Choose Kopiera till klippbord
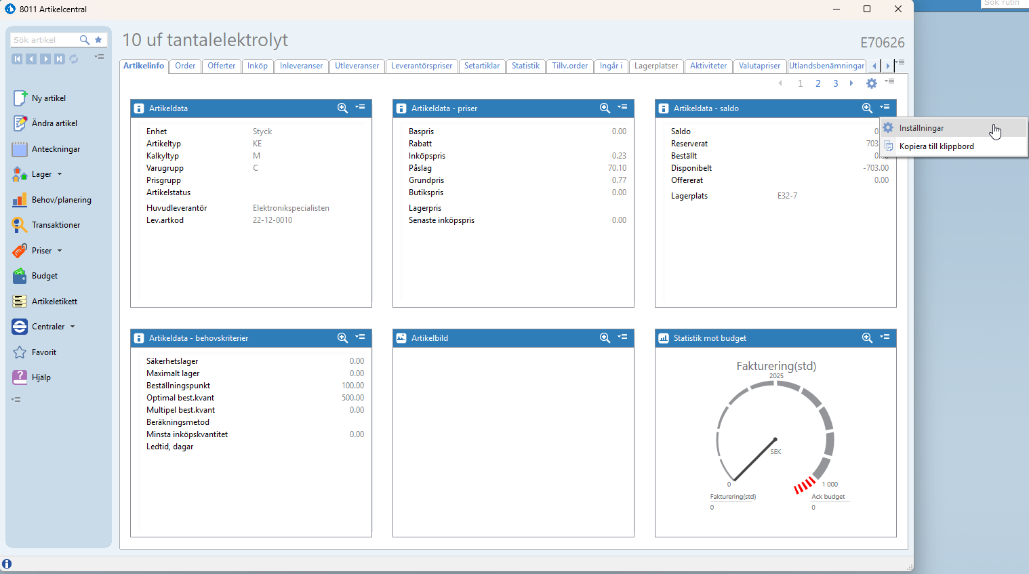This screenshot has width=1029, height=574. tap(936, 146)
